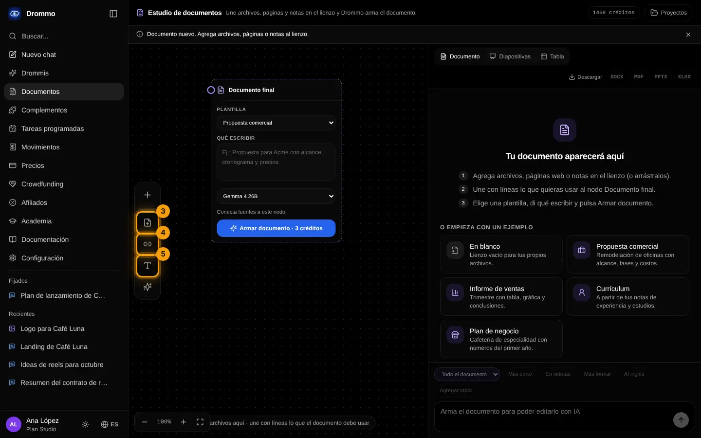Click Armar documento button
This screenshot has width=701, height=438.
[276, 228]
